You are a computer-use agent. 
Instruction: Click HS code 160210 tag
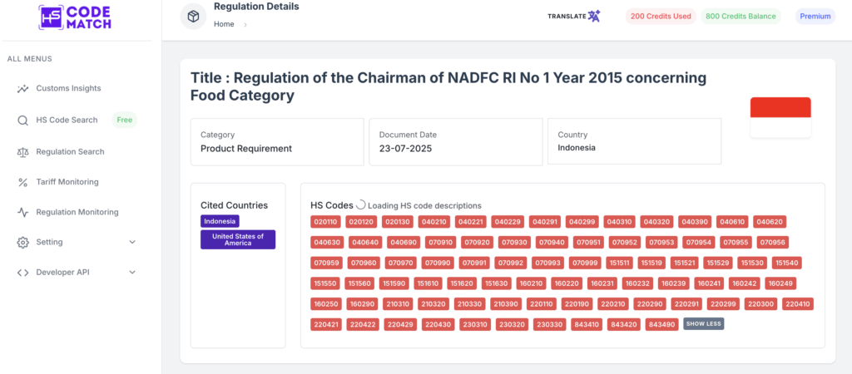(x=531, y=283)
